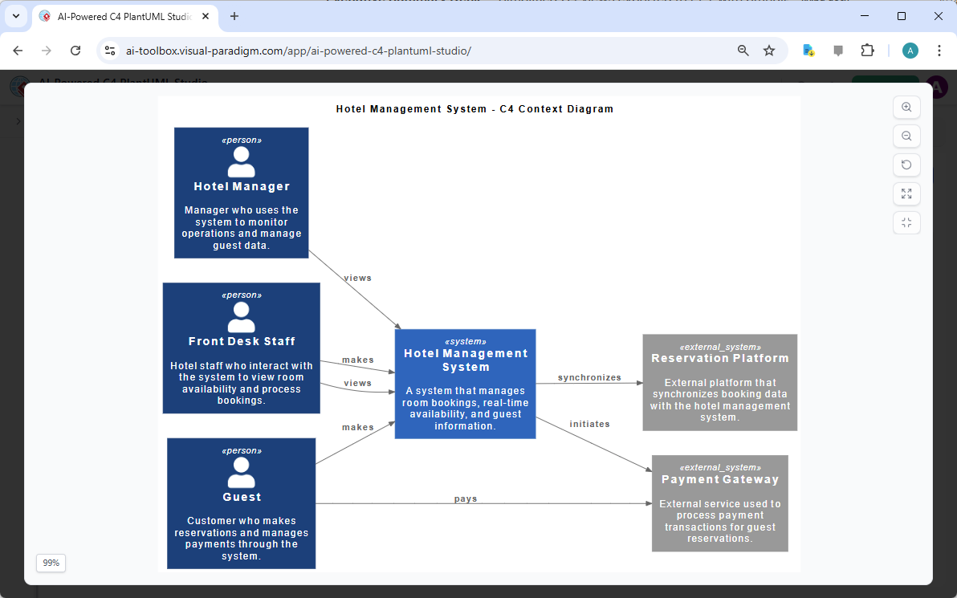Viewport: 957px width, 598px height.
Task: Select the AI-Powered C4 PlantUML Studio tab
Action: 120,15
